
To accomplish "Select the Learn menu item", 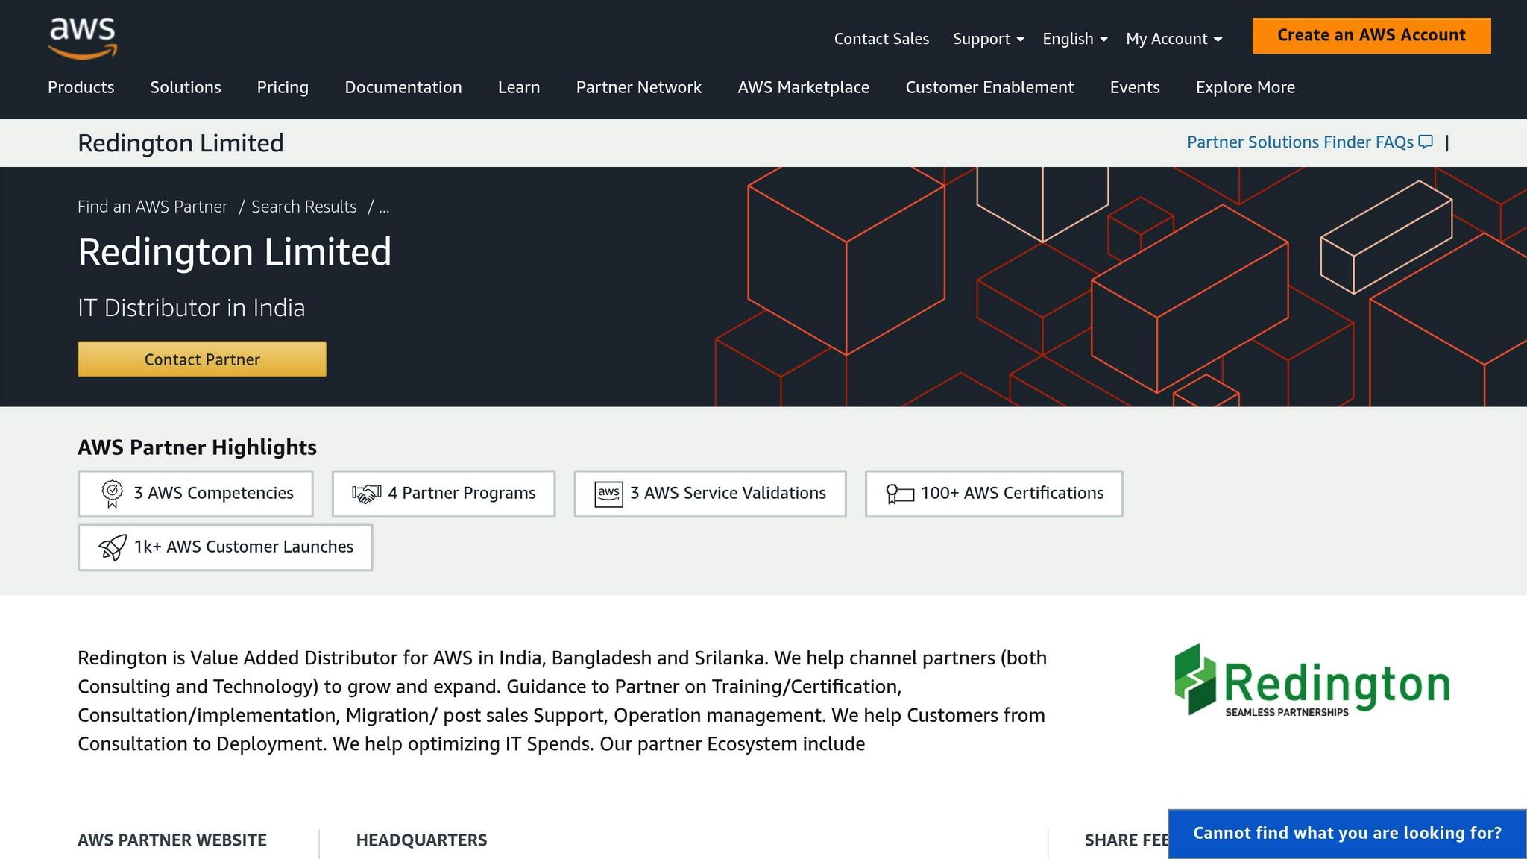I will tap(519, 87).
